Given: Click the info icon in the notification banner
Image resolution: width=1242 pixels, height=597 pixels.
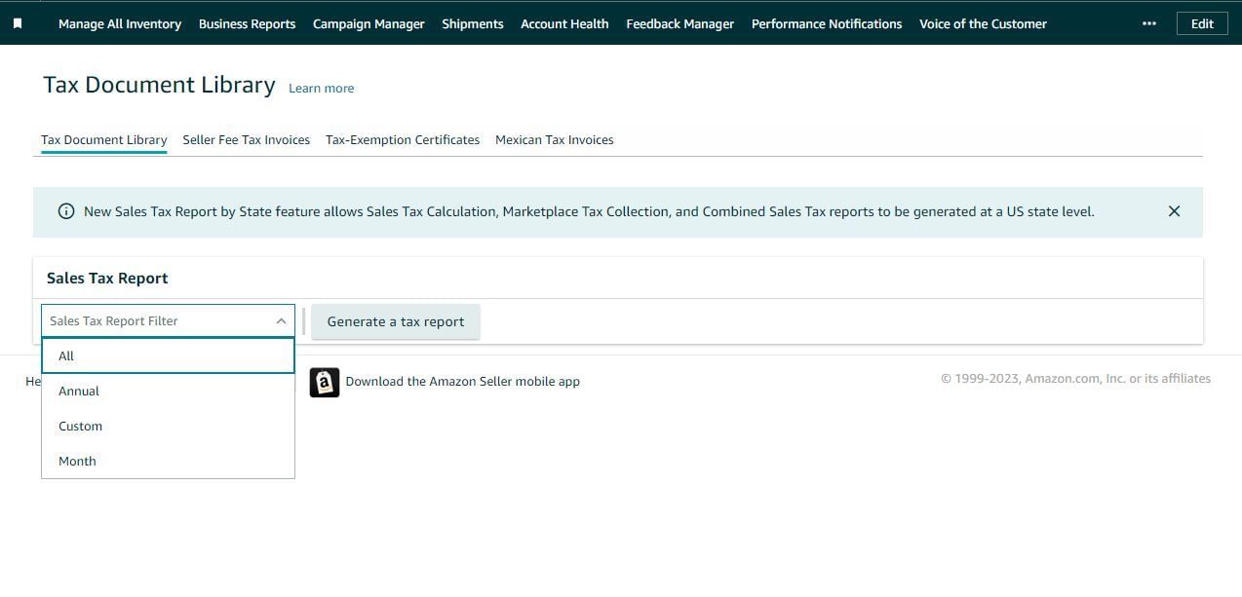Looking at the screenshot, I should [x=65, y=211].
